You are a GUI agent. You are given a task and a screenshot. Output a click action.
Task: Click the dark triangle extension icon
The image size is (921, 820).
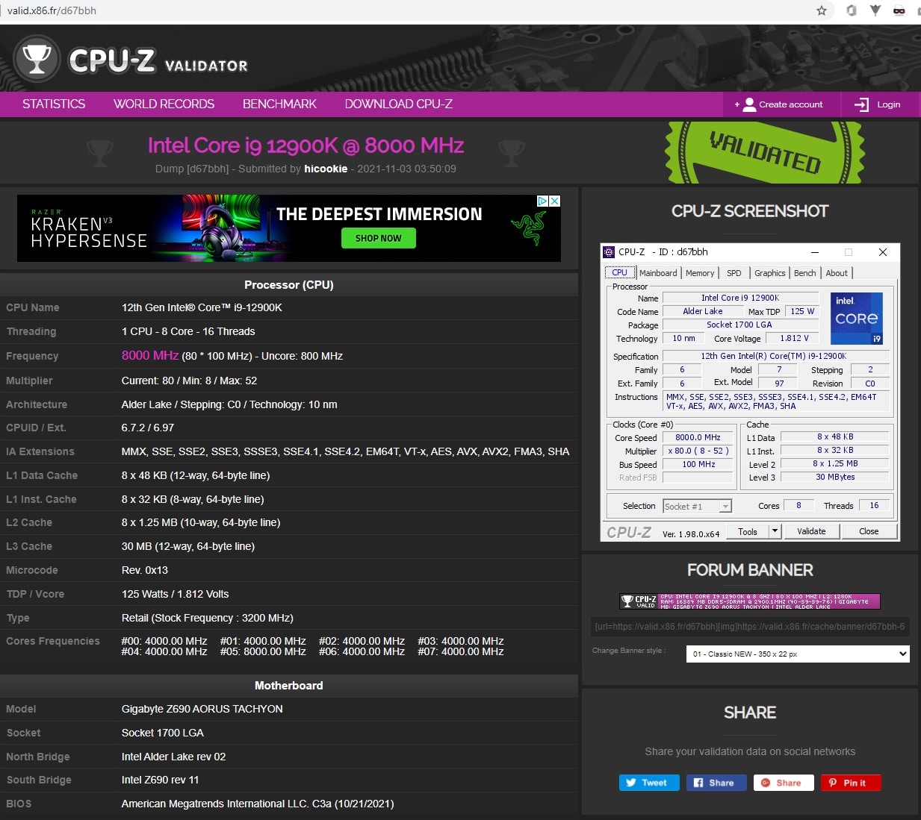click(875, 10)
